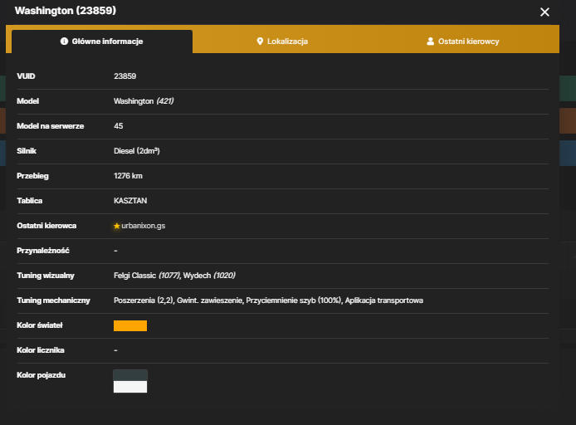Image resolution: width=576 pixels, height=425 pixels.
Task: Click the Przebieg label
Action: (32, 176)
